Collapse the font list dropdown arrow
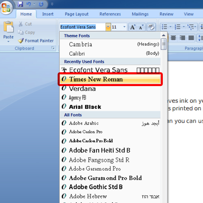 (108, 27)
